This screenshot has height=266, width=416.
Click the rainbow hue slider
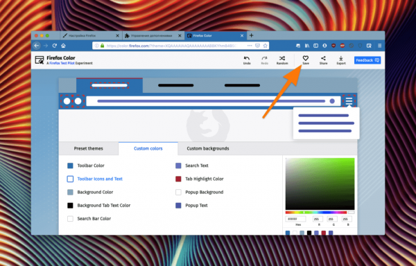pyautogui.click(x=316, y=213)
